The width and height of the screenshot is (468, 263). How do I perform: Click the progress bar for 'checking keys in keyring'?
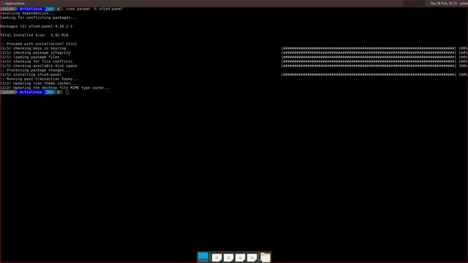369,48
